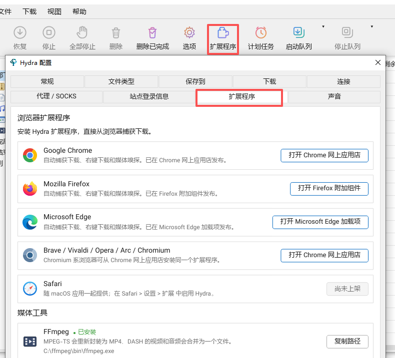Click the music note sidebar icon

point(2,109)
